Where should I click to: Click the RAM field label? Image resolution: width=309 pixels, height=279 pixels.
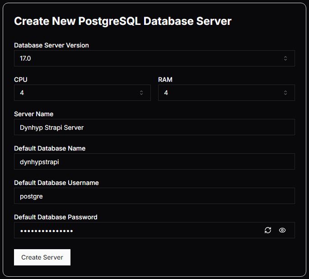pyautogui.click(x=165, y=80)
